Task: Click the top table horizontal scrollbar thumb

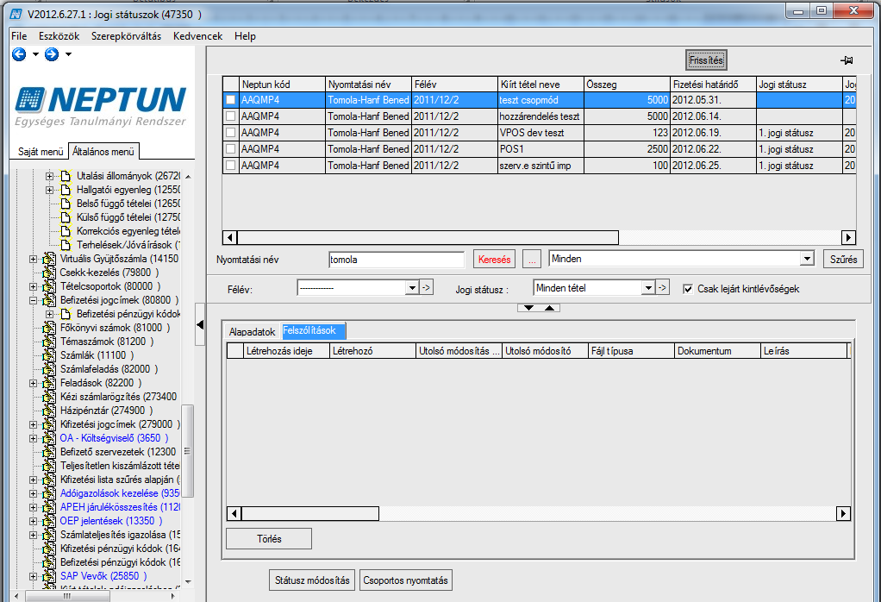Action: pyautogui.click(x=428, y=237)
